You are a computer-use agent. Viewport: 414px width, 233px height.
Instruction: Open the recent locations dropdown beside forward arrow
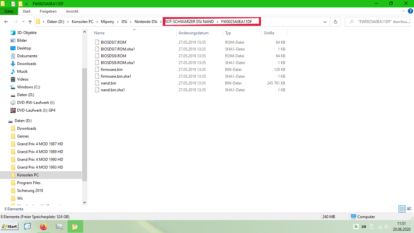(23, 22)
